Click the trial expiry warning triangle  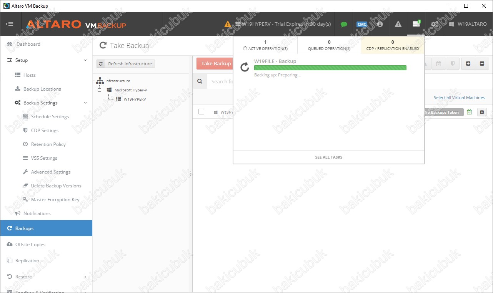coord(228,24)
